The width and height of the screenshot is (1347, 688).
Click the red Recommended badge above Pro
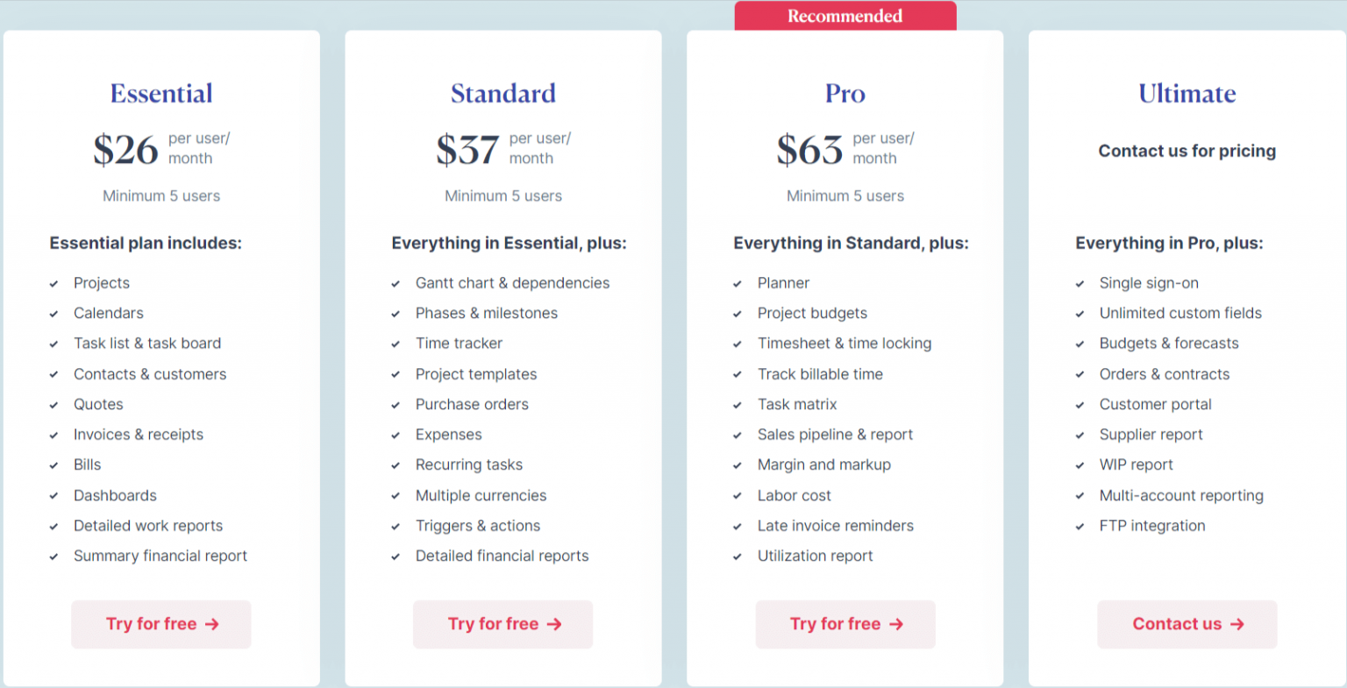pos(845,16)
